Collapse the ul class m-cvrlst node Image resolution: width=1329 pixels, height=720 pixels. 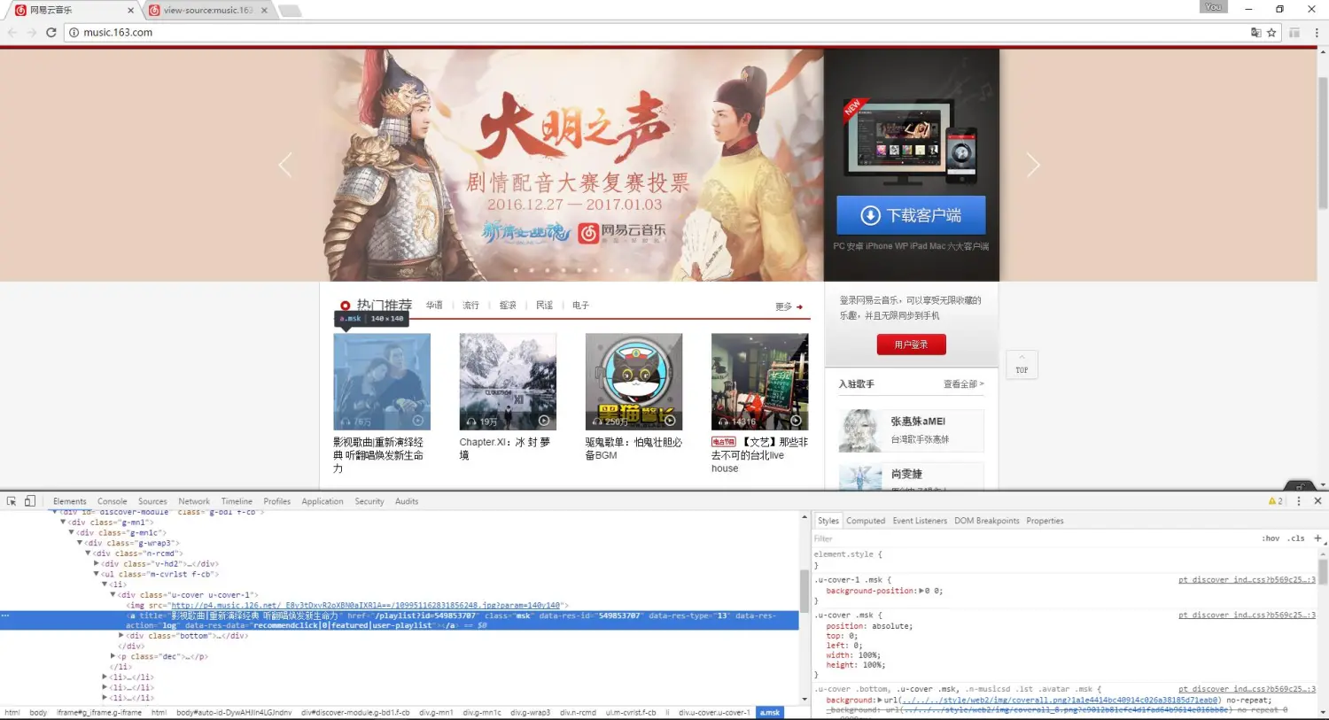tap(97, 574)
